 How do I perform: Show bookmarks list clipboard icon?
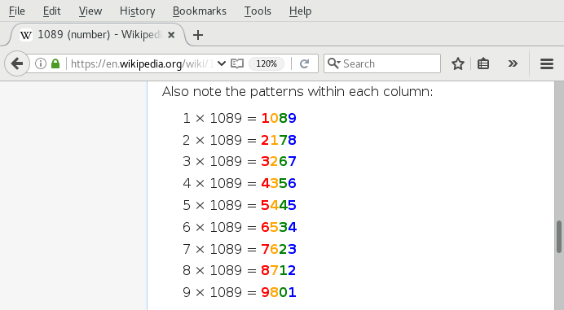coord(483,63)
